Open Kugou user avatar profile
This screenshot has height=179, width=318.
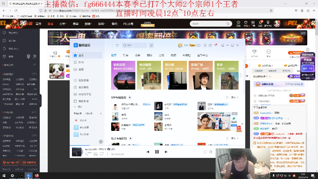click(180, 45)
